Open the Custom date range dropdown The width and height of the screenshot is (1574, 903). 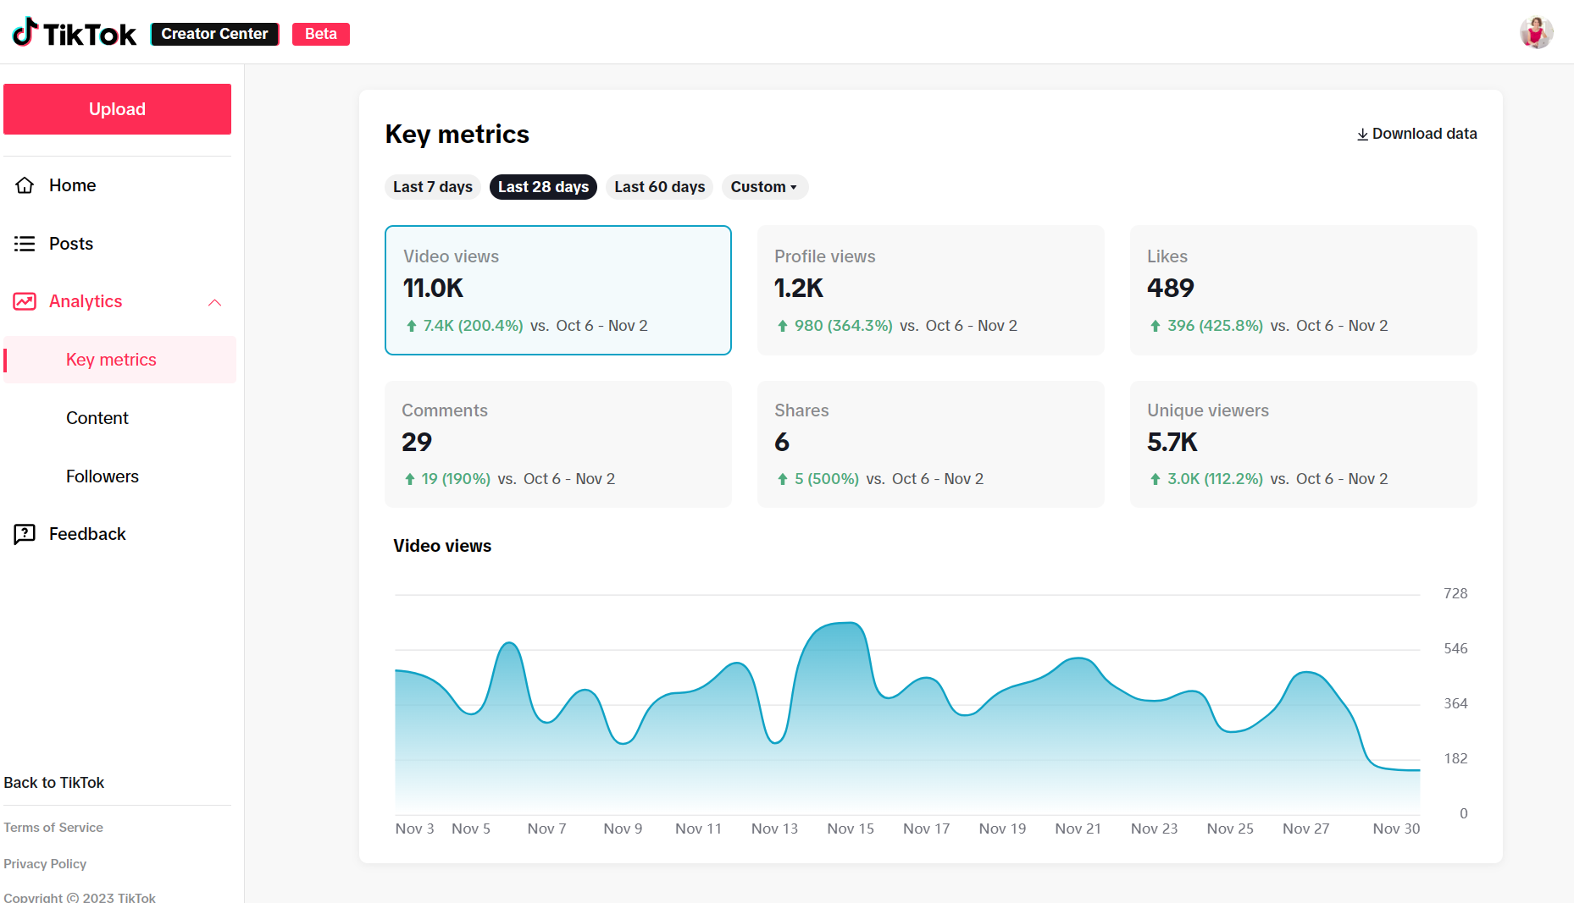[x=764, y=187]
